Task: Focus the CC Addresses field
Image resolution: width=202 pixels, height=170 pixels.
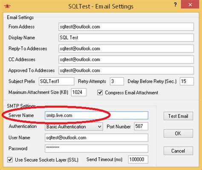Action: point(126,59)
